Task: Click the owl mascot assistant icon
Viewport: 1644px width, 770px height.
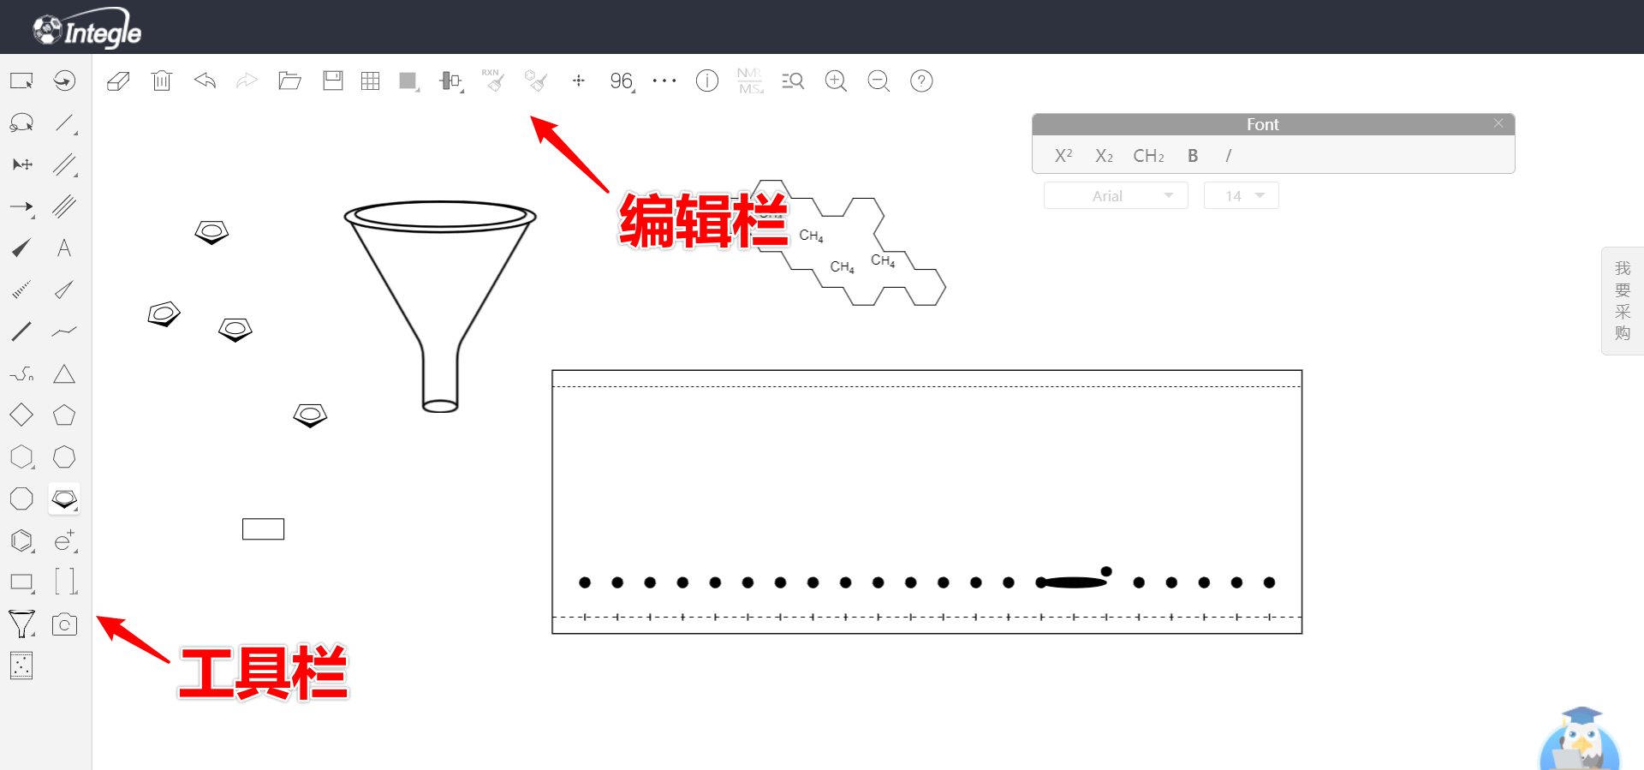Action: [x=1580, y=739]
